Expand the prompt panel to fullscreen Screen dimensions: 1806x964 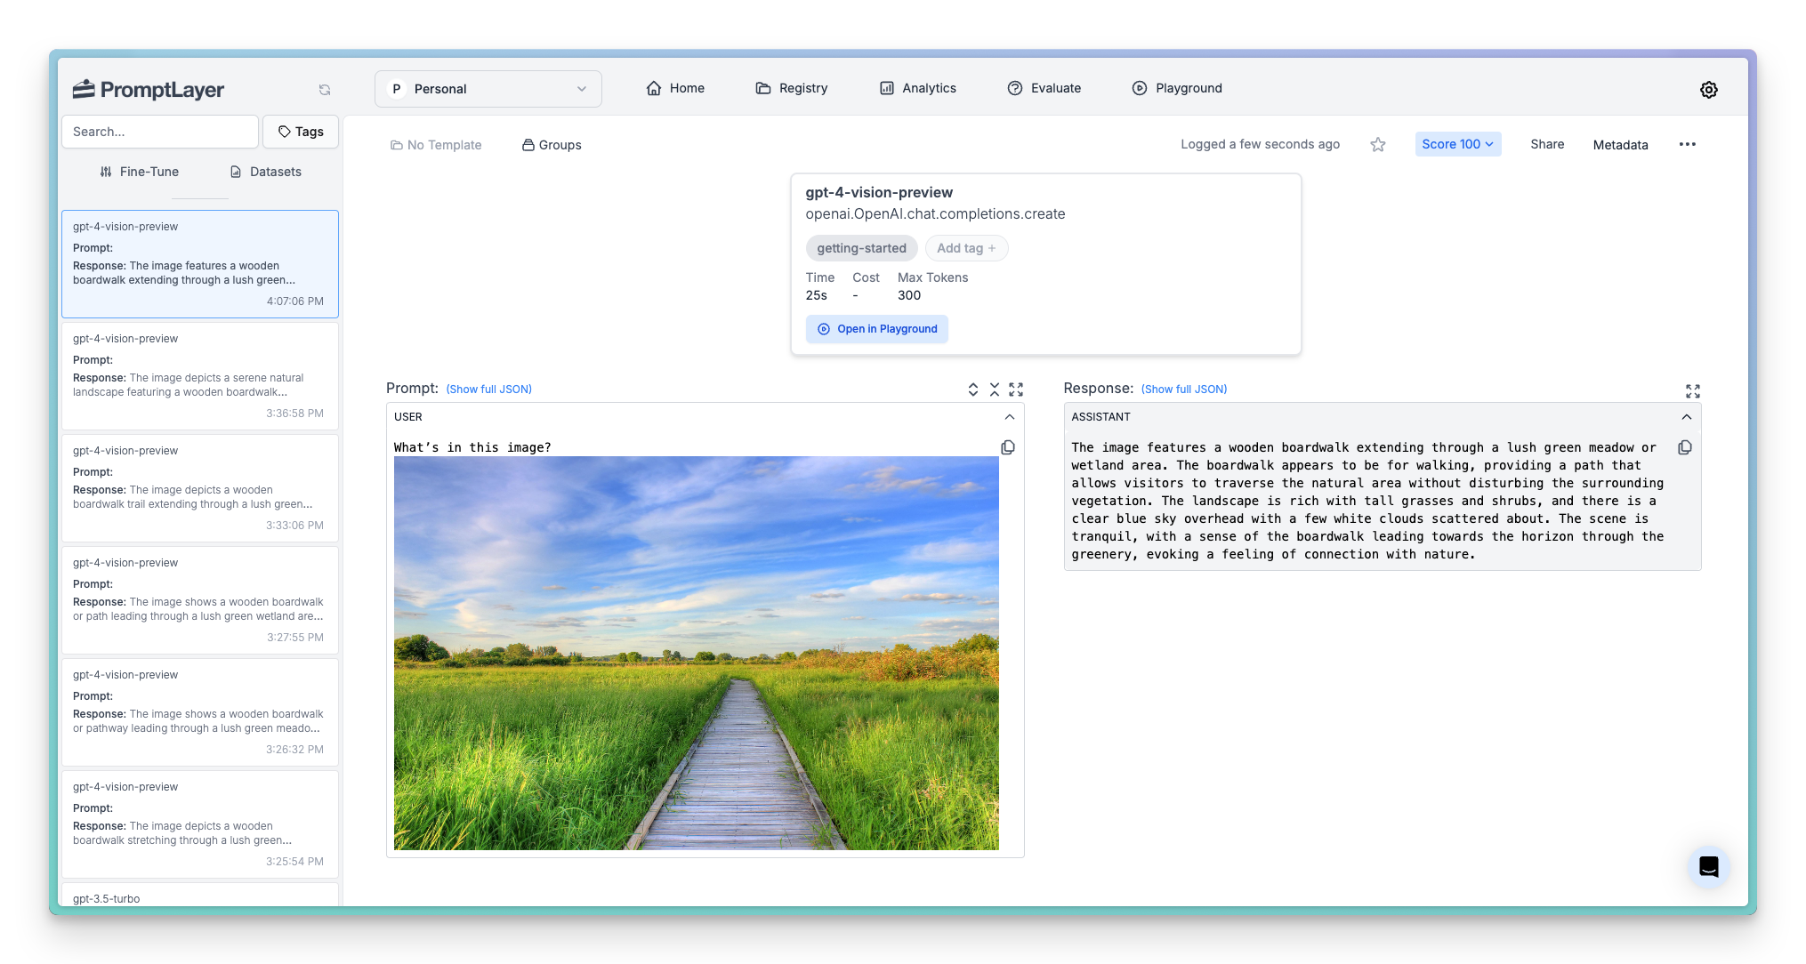coord(1016,390)
